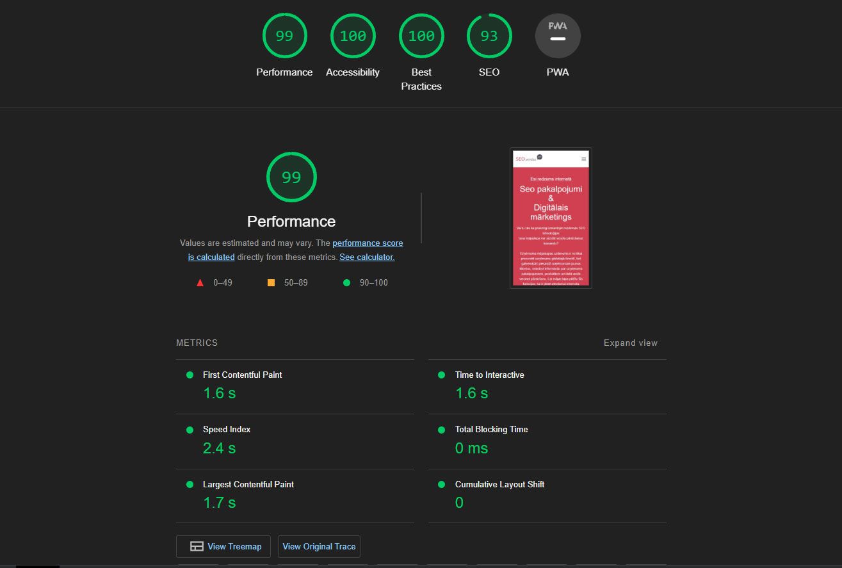Expand the First Contentful Paint metric
Screen dimensions: 842x568
[242, 375]
